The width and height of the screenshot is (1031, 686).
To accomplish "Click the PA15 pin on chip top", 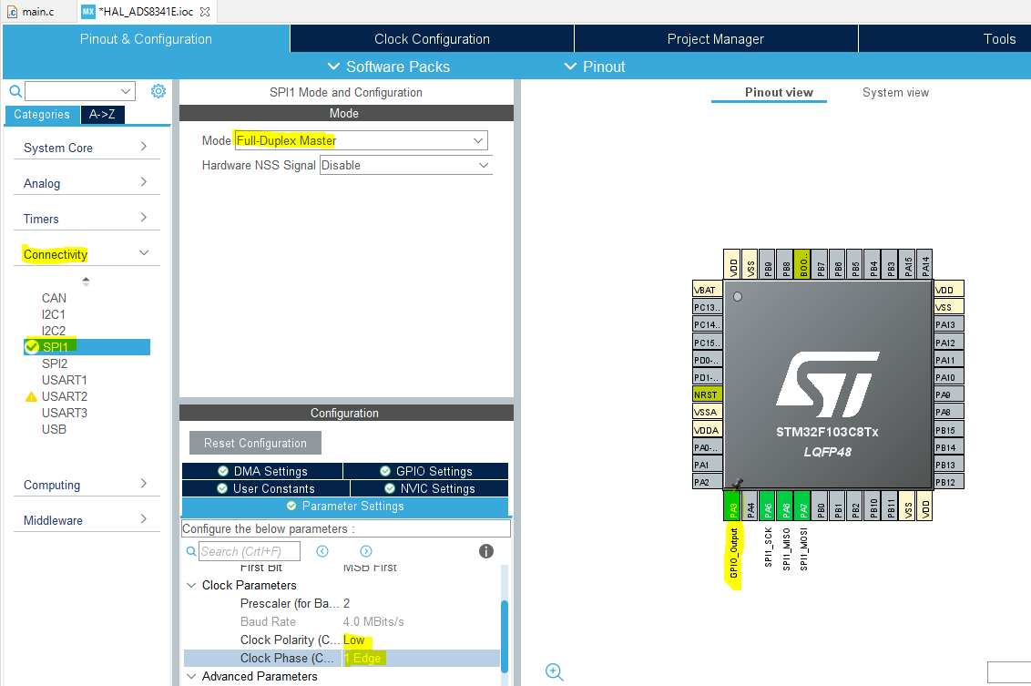I will 907,264.
